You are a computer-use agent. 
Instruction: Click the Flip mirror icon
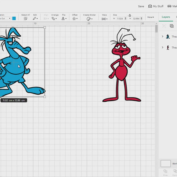63,19
